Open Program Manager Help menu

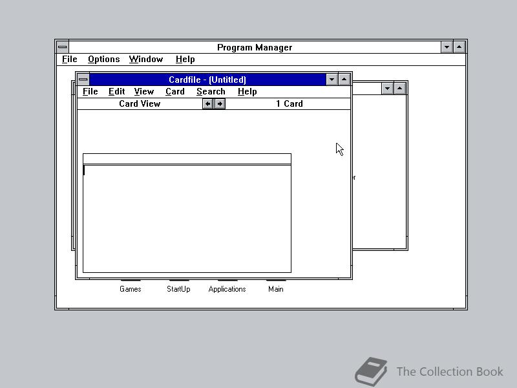point(185,59)
